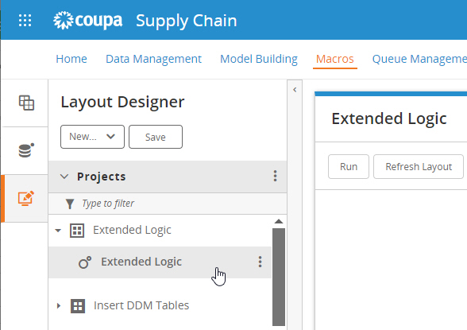Switch to the Data Management tab
This screenshot has width=467, height=330.
[154, 59]
